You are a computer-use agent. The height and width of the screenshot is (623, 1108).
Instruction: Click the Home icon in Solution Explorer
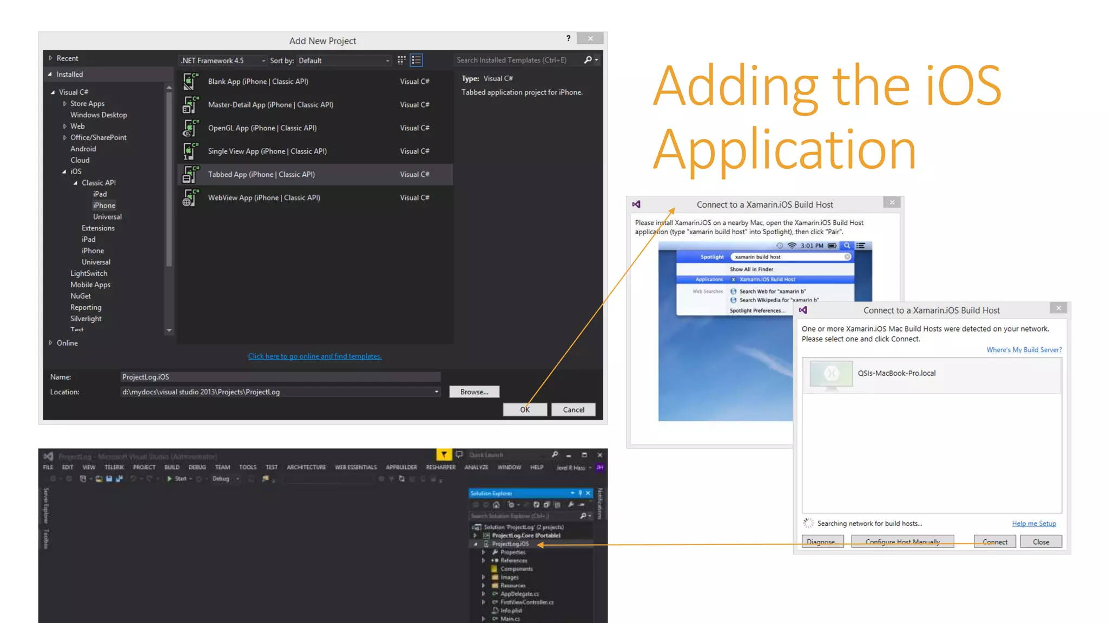(496, 505)
